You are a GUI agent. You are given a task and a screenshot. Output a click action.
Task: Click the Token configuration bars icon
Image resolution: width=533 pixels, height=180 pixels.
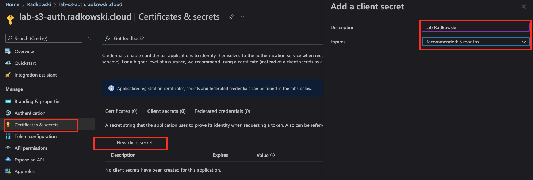pyautogui.click(x=8, y=136)
